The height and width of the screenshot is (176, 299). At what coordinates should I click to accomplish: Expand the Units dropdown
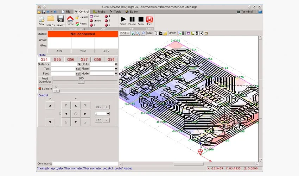(x=116, y=64)
